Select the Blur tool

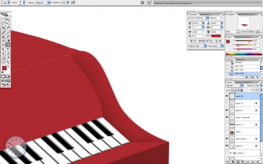click(3, 45)
